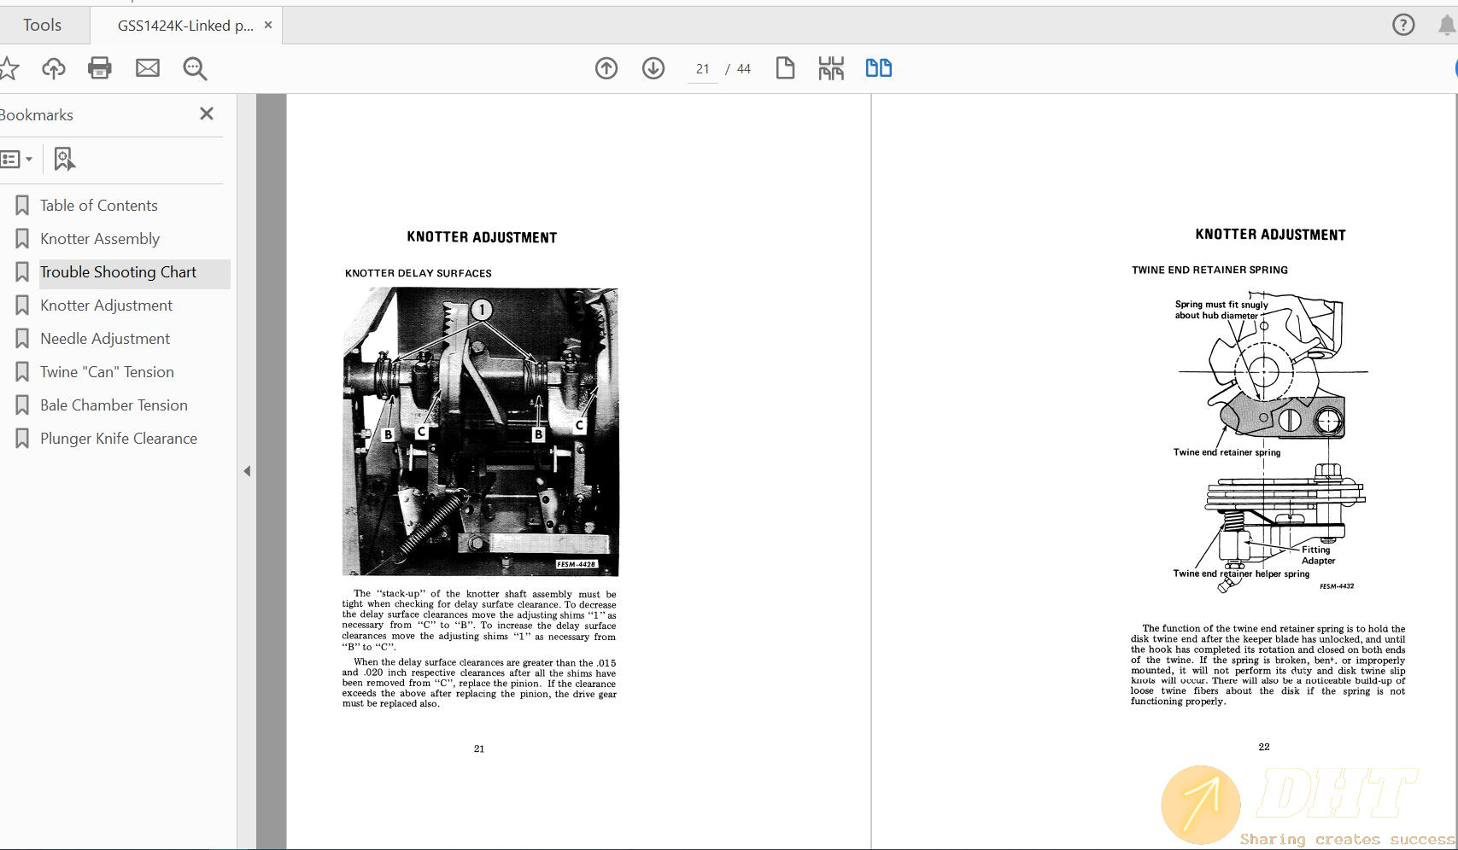Open bookmark options dropdown menu

pyautogui.click(x=17, y=159)
